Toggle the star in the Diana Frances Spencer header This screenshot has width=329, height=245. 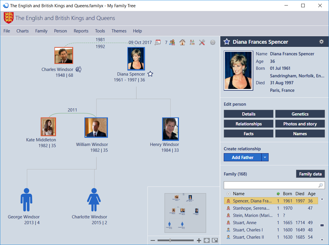(x=227, y=42)
